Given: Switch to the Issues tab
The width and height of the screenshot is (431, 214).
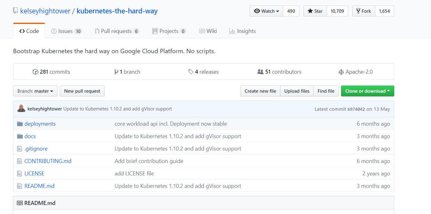Looking at the screenshot, I should (66, 31).
